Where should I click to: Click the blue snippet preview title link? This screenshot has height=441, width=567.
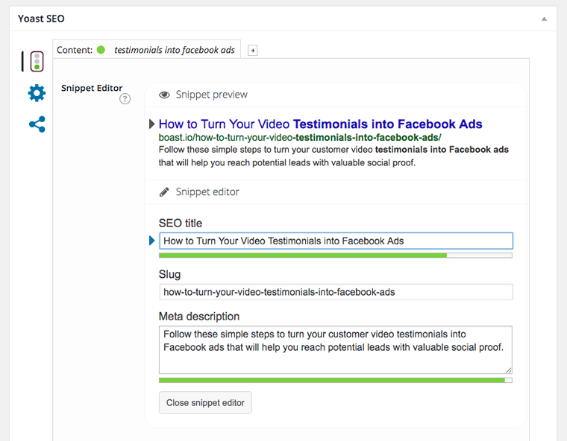pos(320,124)
